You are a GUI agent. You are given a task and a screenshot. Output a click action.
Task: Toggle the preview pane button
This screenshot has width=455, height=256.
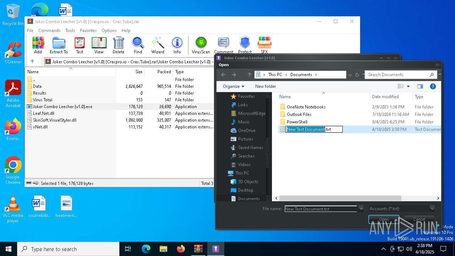(x=420, y=86)
